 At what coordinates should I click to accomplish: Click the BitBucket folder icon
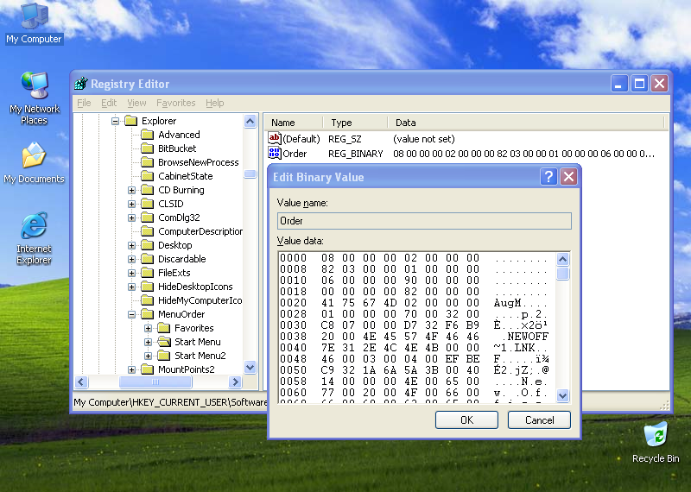(147, 148)
